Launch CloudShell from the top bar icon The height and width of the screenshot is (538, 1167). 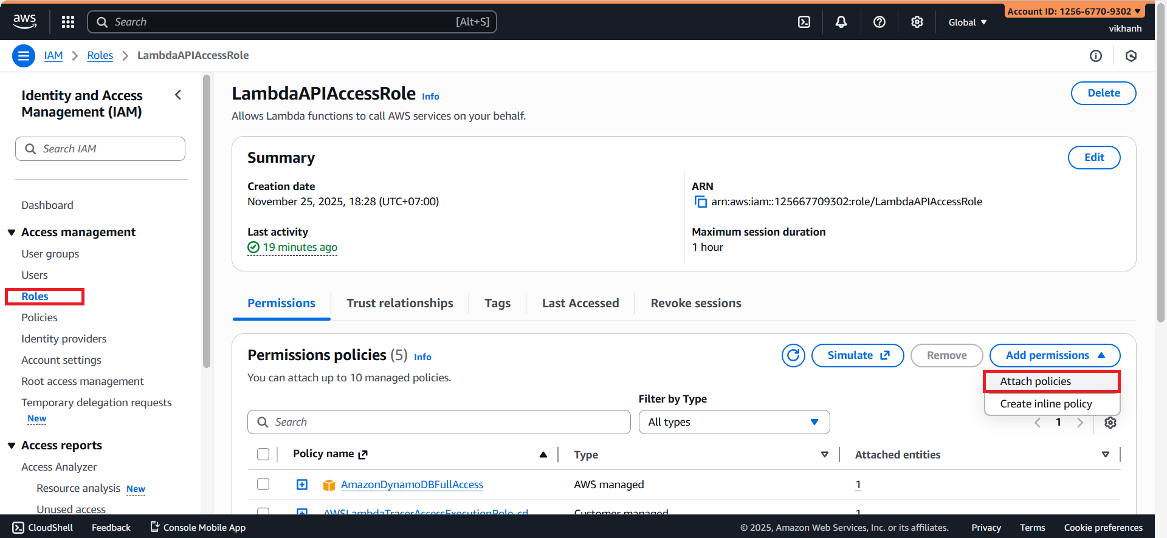coord(804,22)
